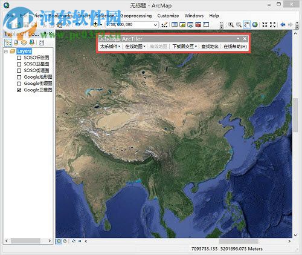
Task: Click the Pause Drawing icon
Action: pos(80,241)
